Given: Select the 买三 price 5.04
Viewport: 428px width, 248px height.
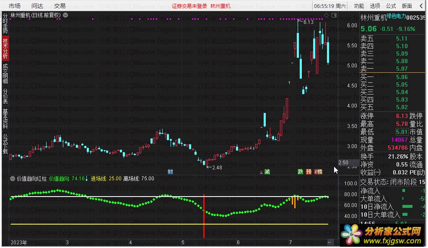Looking at the screenshot, I should (x=402, y=92).
